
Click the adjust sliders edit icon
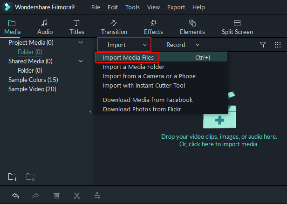point(97,196)
